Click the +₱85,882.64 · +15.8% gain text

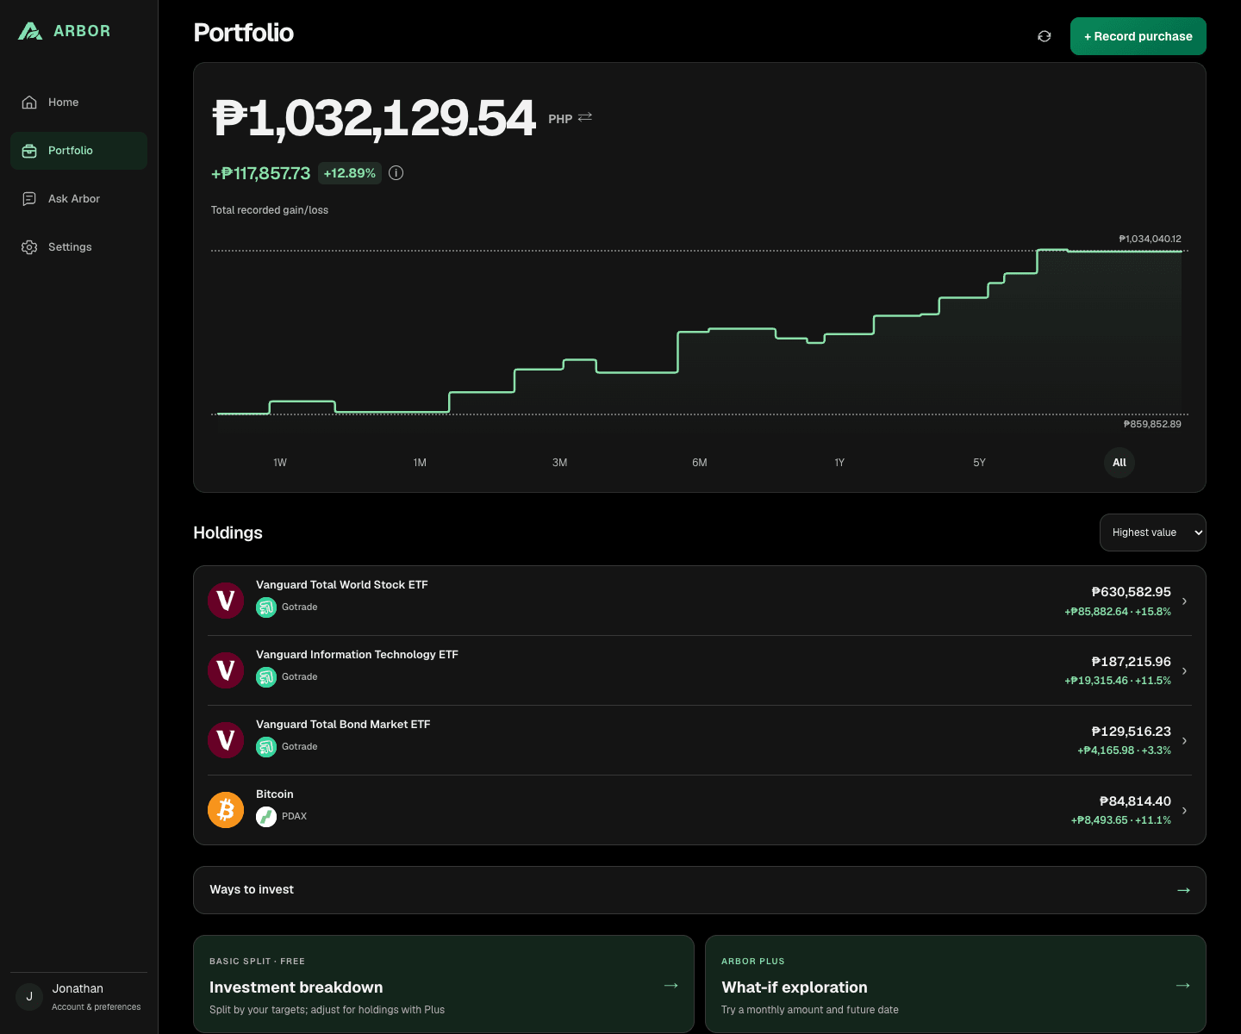tap(1118, 612)
